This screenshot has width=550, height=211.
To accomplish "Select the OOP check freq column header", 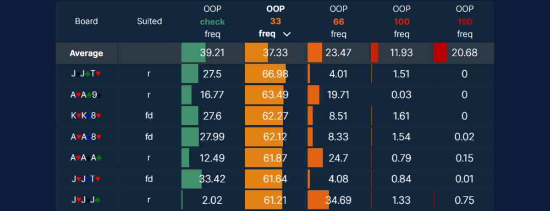I will click(212, 22).
